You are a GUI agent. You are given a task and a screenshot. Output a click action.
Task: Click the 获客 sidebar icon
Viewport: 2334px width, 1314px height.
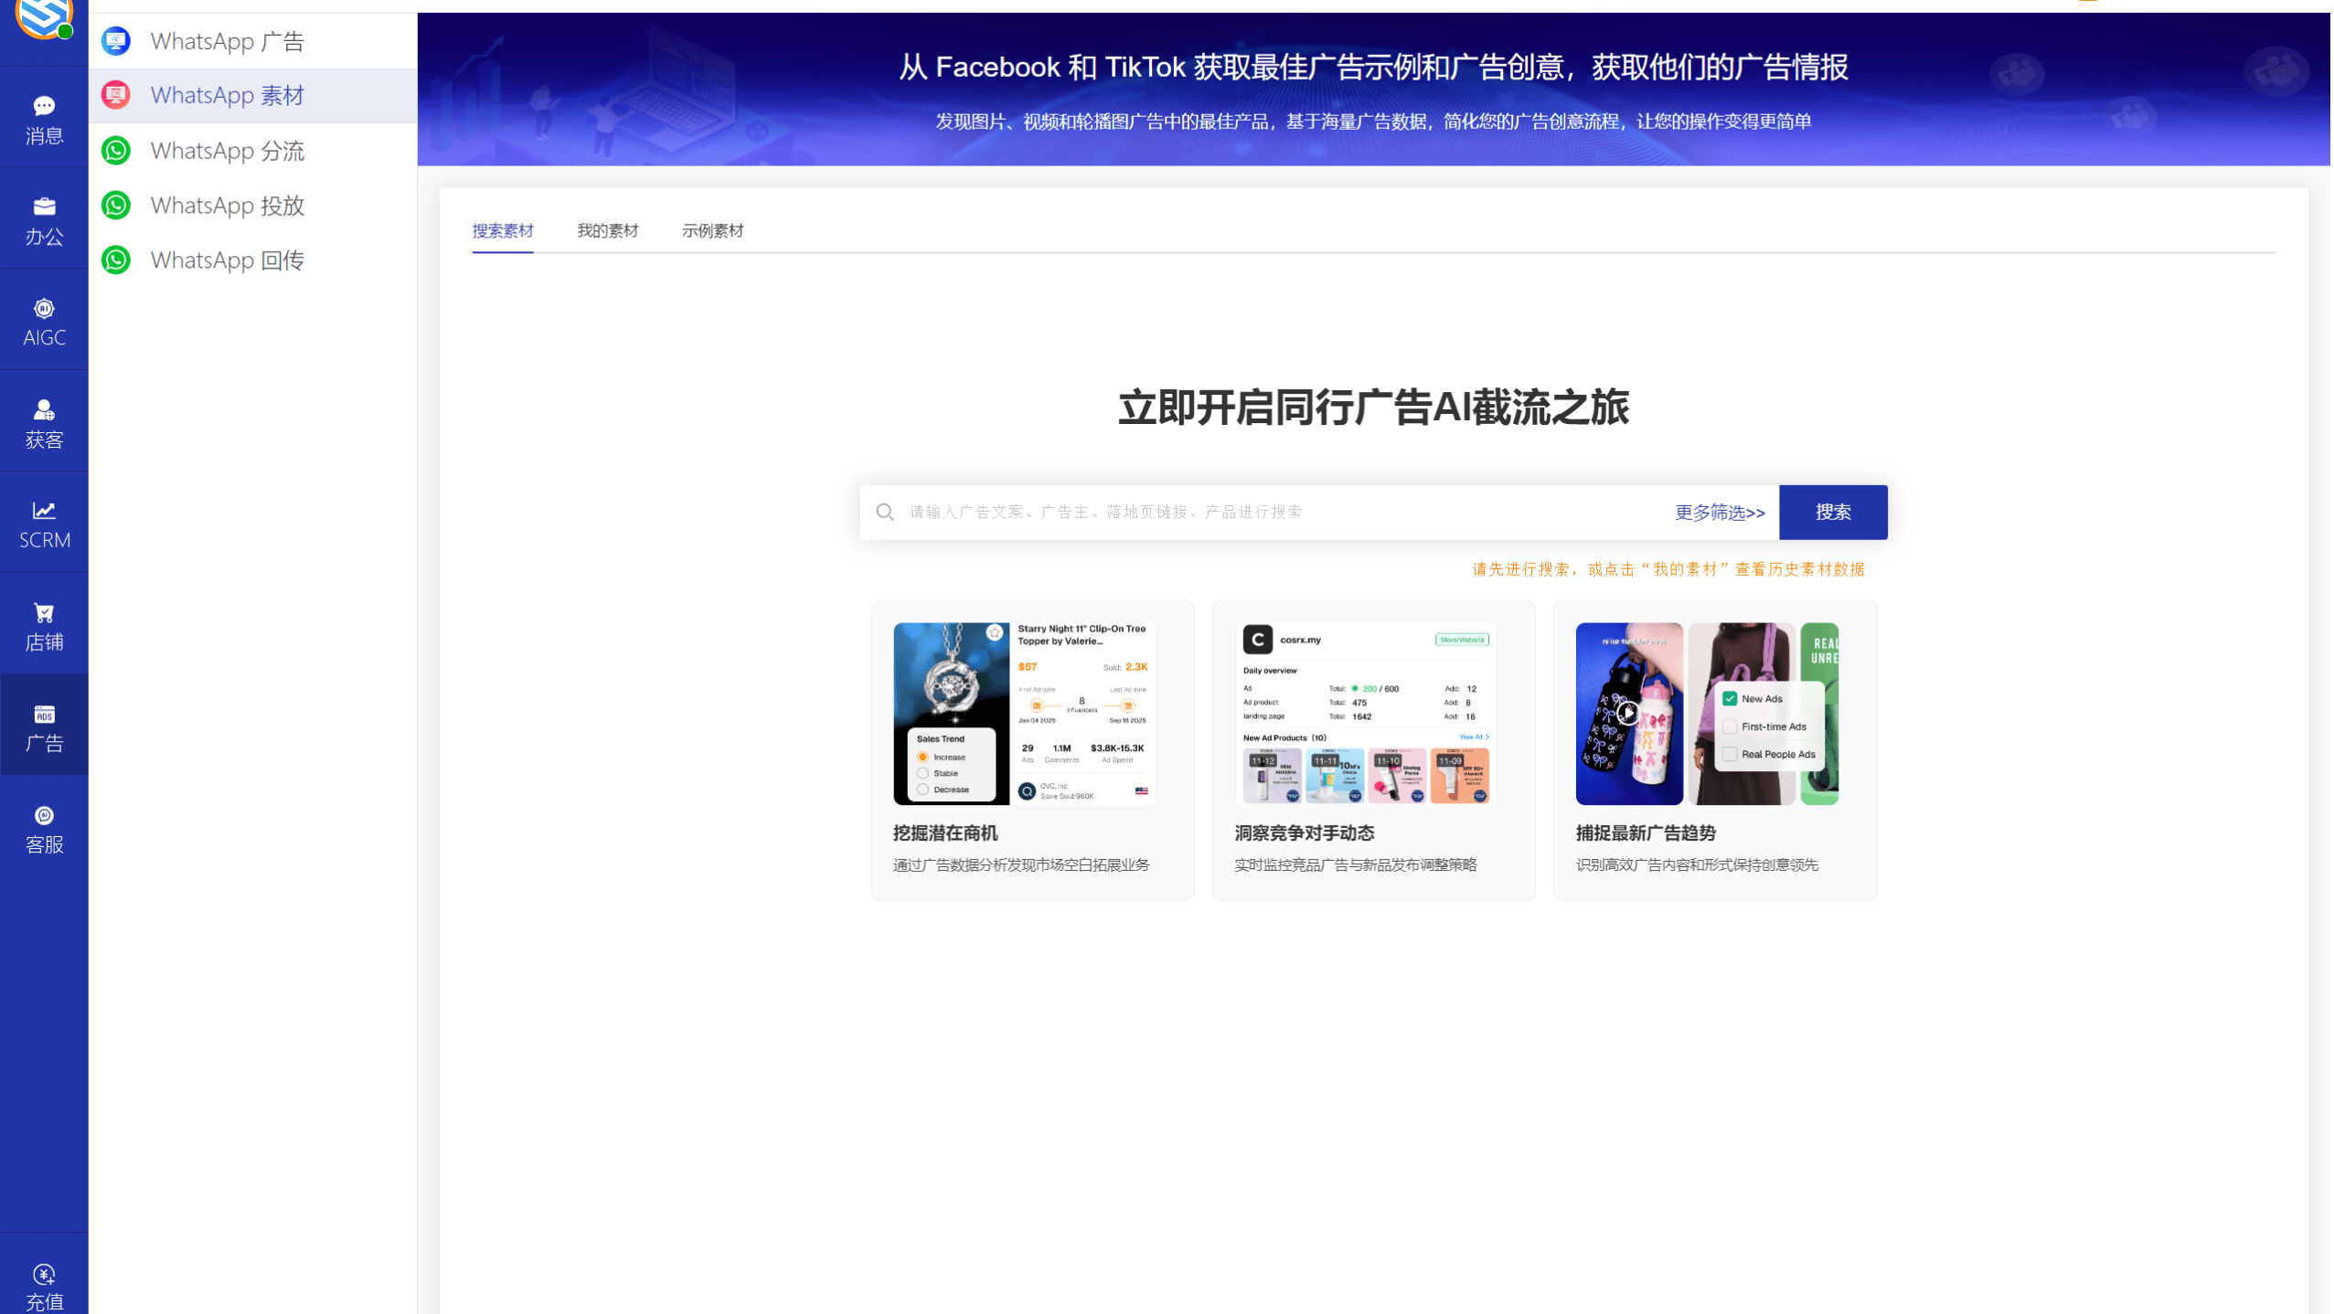pos(43,421)
